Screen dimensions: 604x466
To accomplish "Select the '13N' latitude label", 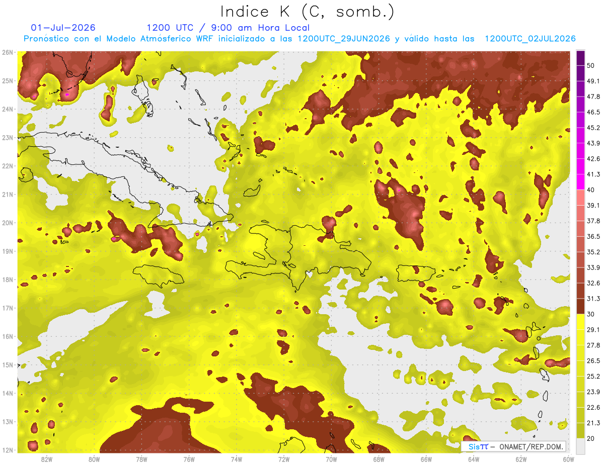I will click(x=7, y=422).
